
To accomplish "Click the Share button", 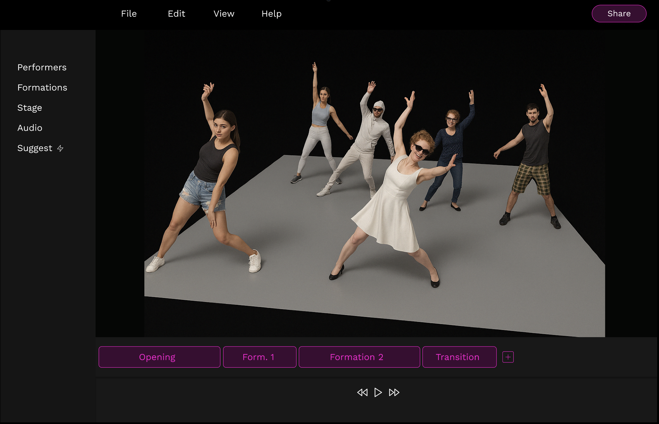I will click(619, 14).
